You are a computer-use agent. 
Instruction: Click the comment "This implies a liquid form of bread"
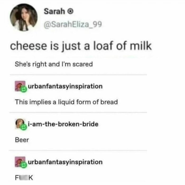[66, 102]
